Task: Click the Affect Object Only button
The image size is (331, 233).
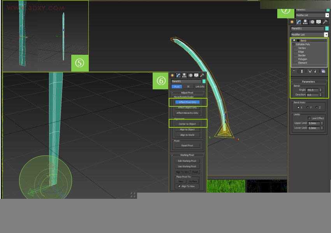Action: pos(187,108)
